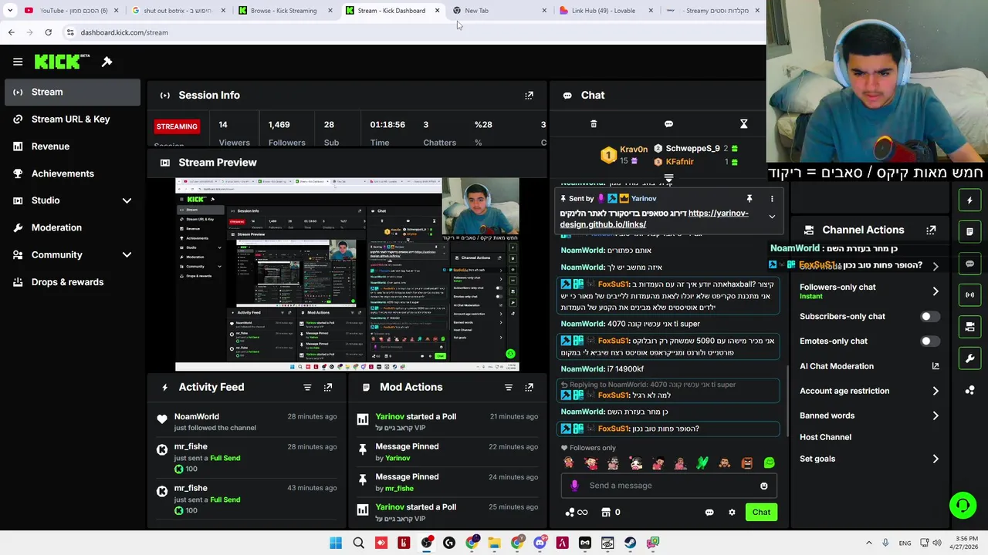Toggle Subscribers-only chat switch

pyautogui.click(x=929, y=317)
